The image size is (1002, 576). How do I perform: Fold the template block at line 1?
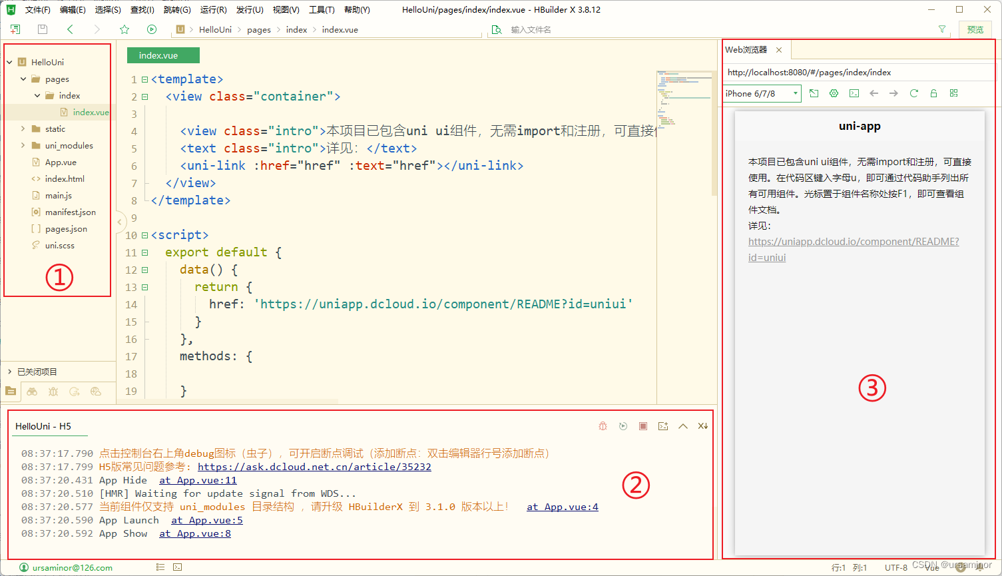tap(144, 79)
